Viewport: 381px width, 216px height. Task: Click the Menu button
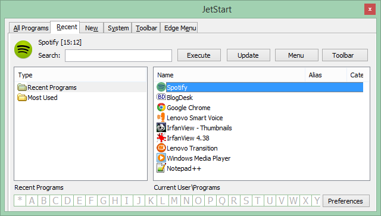tap(296, 55)
